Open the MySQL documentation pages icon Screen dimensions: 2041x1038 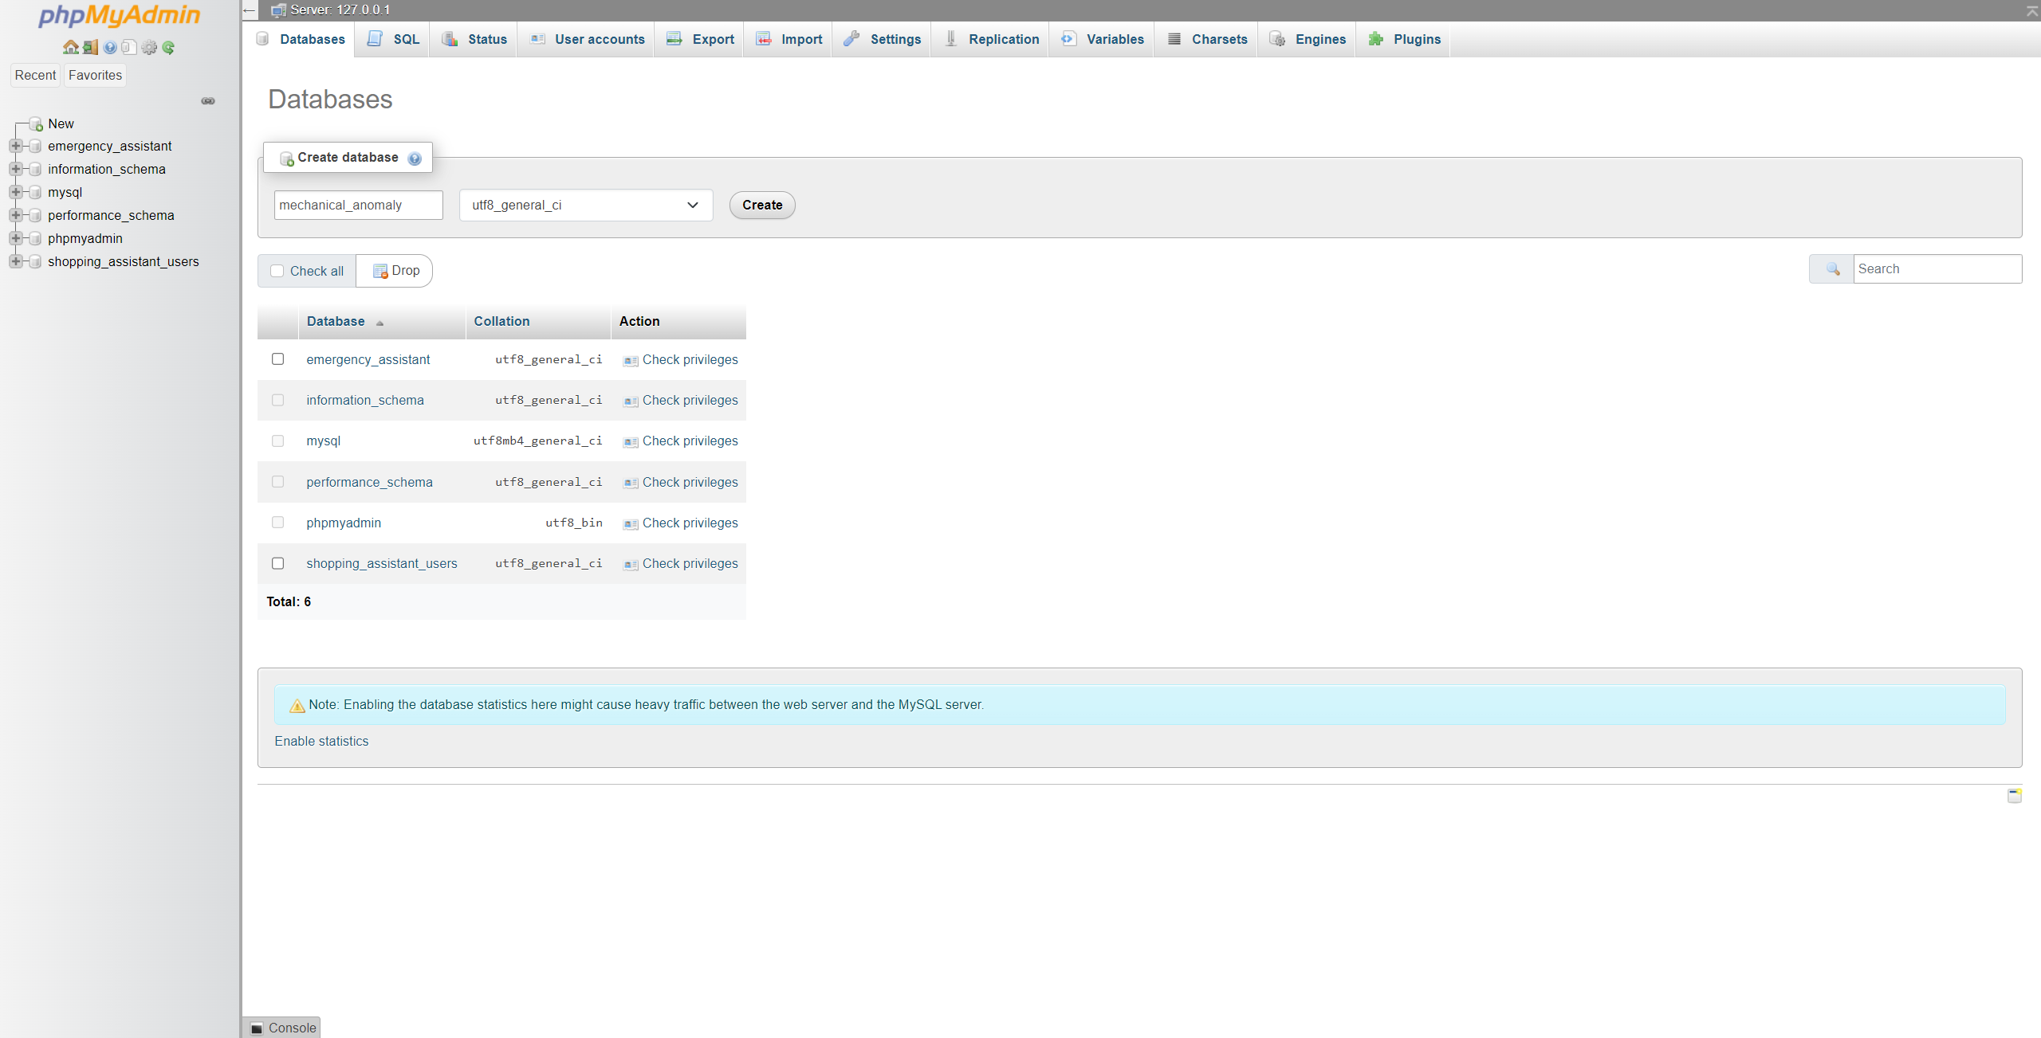(x=129, y=48)
